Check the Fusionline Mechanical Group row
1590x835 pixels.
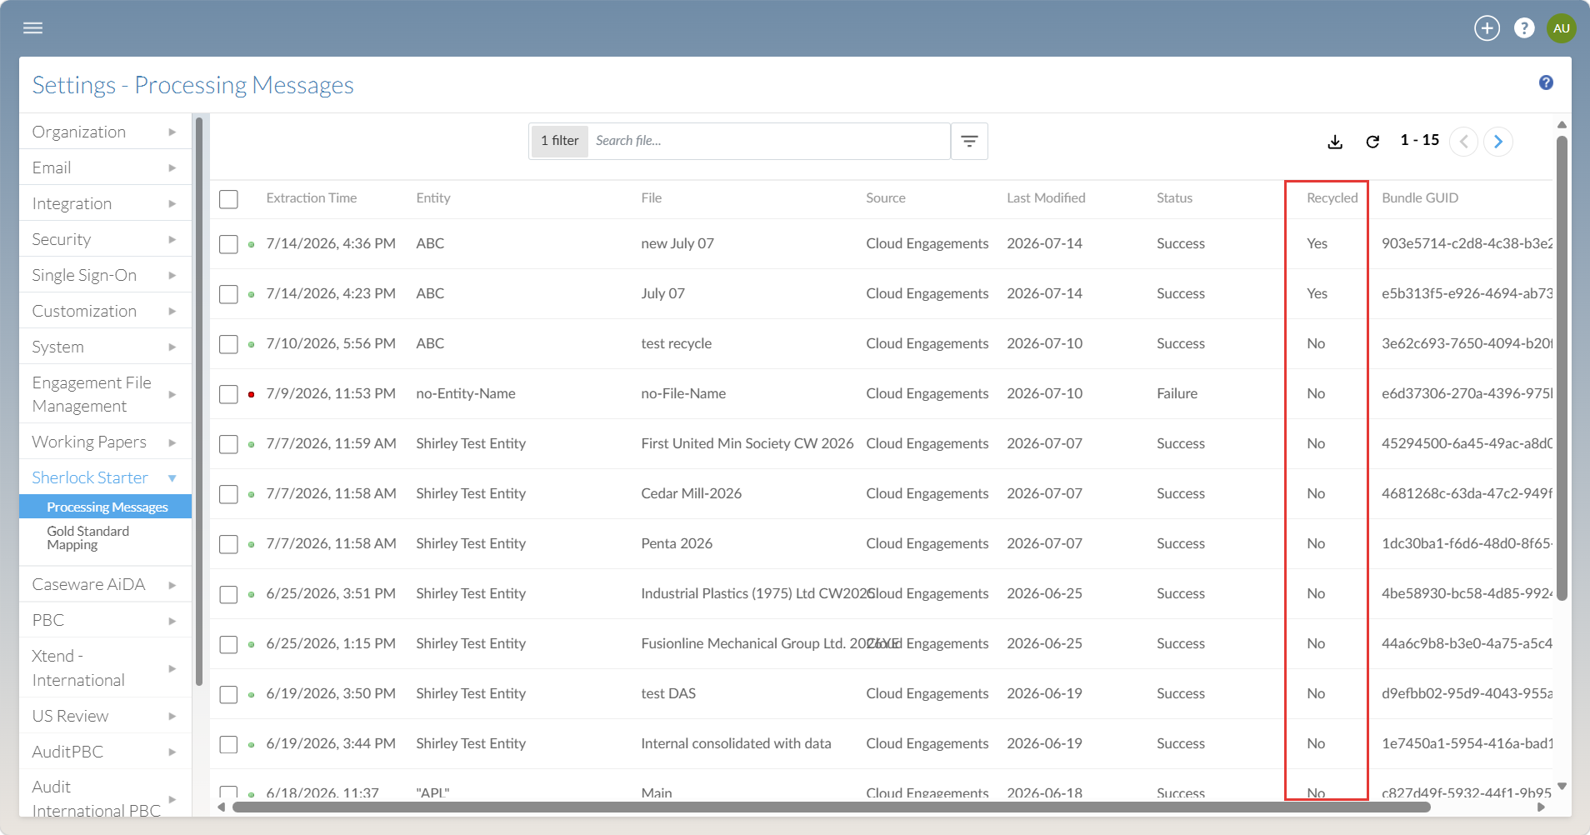228,644
